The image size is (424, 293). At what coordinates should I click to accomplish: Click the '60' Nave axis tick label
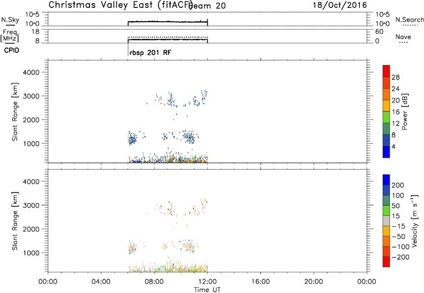[379, 32]
